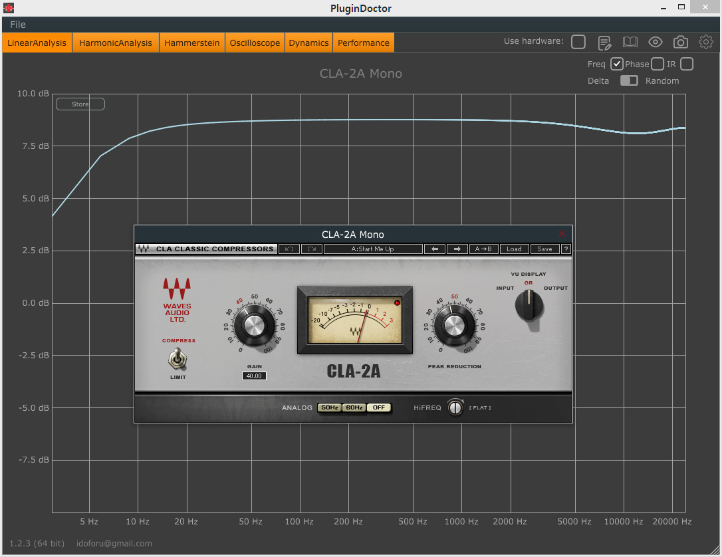722x557 pixels.
Task: Enable the IR checkbox
Action: 687,64
